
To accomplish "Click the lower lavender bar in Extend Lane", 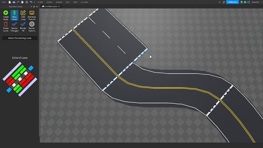I will coord(28,87).
